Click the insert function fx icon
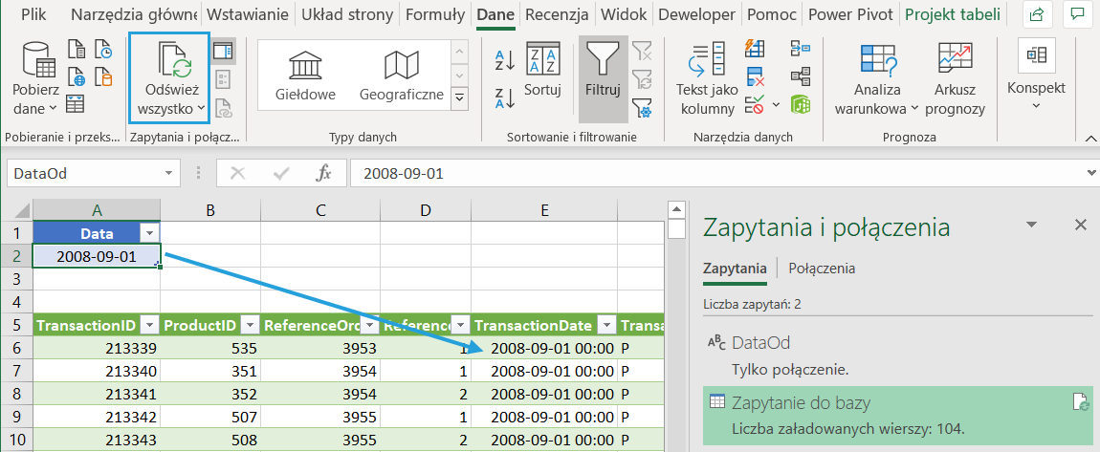The image size is (1100, 452). [324, 173]
